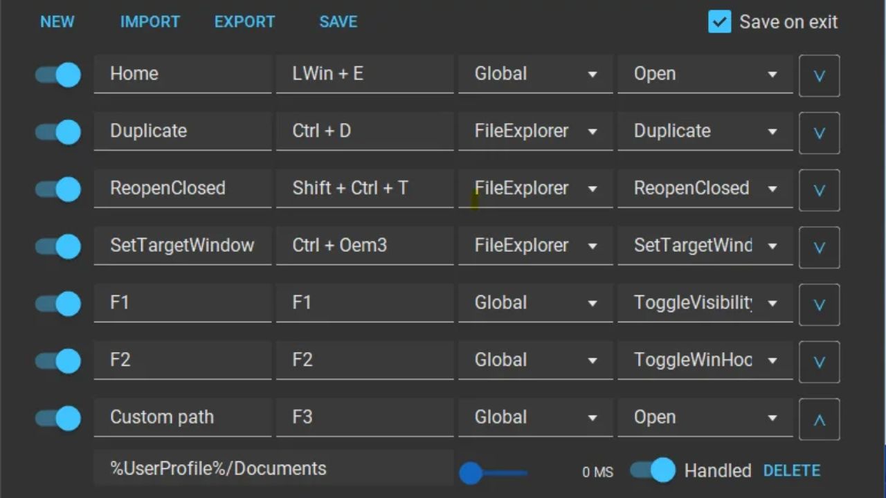Expand the Home row details chevron
This screenshot has height=498, width=886.
point(820,75)
